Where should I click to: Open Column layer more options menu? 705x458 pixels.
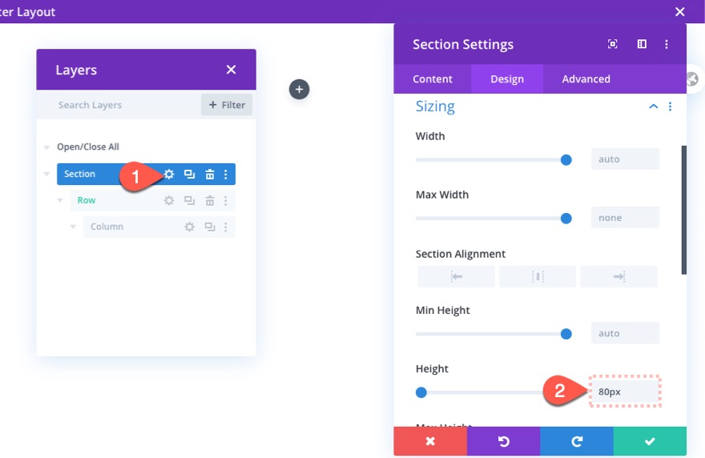[x=226, y=227]
